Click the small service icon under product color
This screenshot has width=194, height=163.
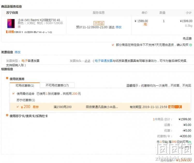coord(19,26)
